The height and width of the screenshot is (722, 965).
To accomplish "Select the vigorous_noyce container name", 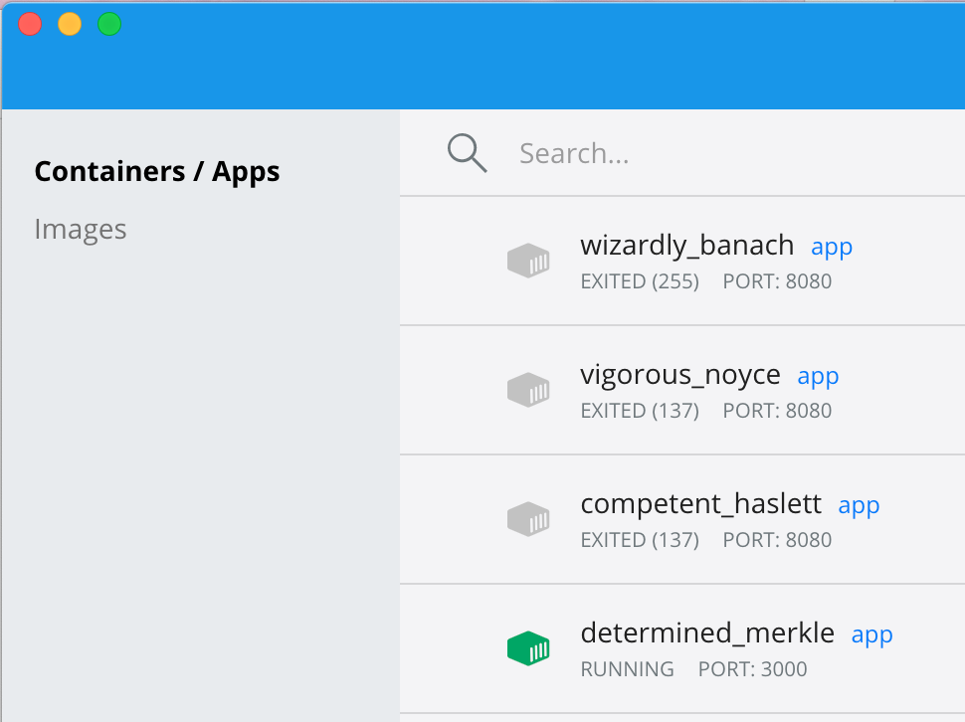I will [x=680, y=375].
